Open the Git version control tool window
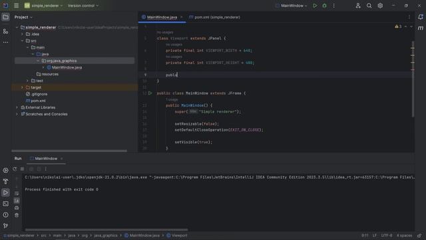 (x=5, y=225)
